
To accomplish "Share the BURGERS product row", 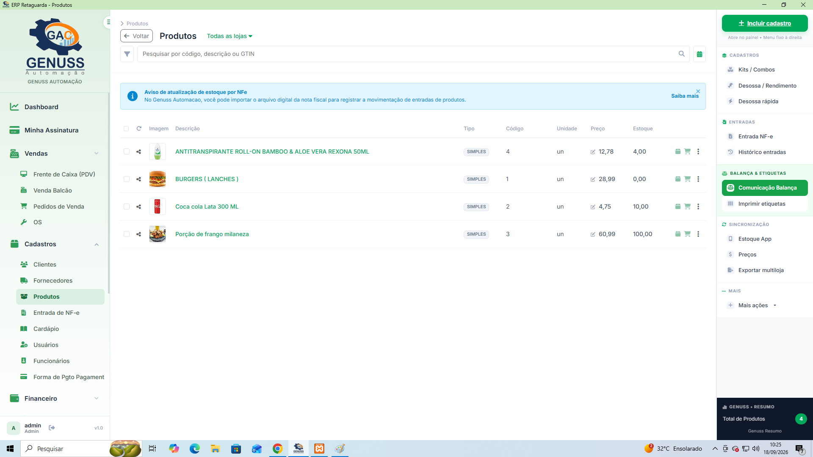I will pyautogui.click(x=138, y=179).
